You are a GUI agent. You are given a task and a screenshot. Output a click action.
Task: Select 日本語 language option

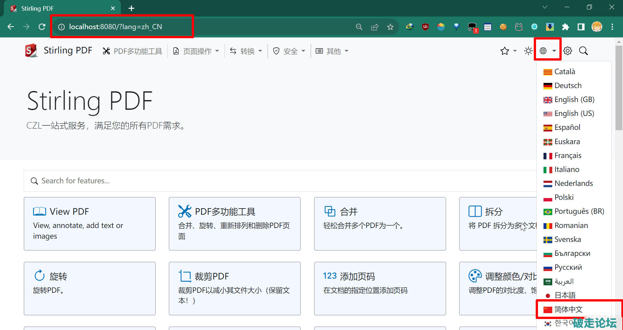pos(565,295)
